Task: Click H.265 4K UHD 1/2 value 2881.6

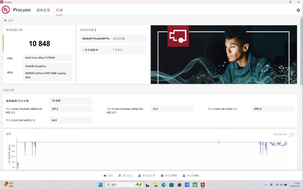Action: tap(272, 109)
